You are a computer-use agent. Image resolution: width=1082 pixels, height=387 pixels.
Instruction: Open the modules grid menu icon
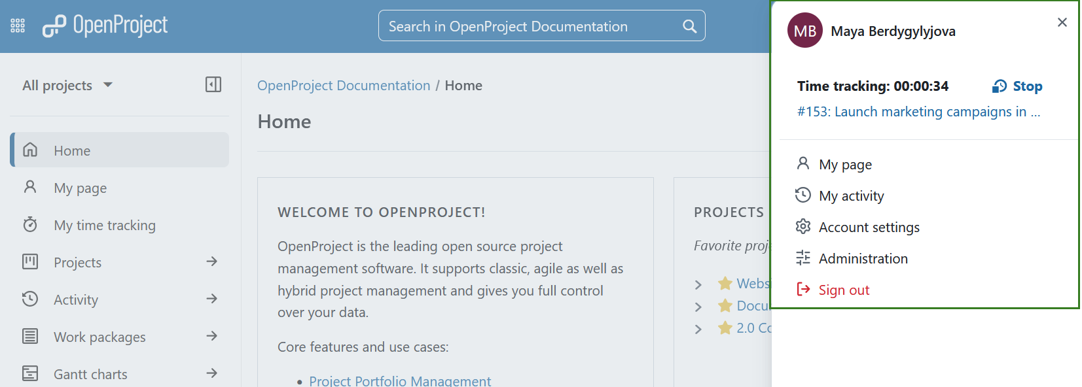point(18,26)
